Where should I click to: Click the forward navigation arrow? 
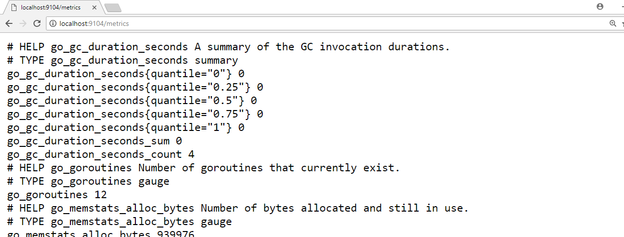[22, 23]
